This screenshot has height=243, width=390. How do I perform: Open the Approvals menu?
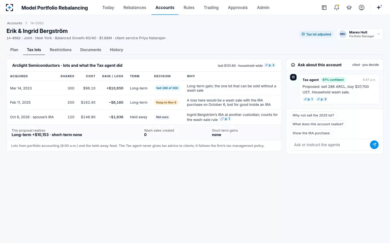point(238,8)
